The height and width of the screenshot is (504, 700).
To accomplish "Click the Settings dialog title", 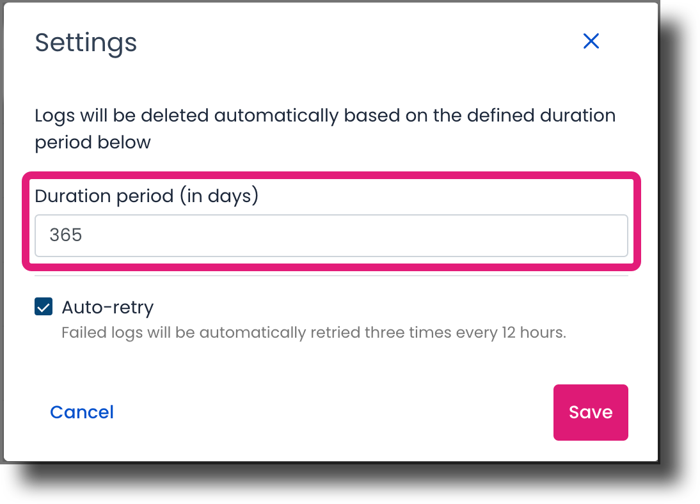I will click(86, 42).
